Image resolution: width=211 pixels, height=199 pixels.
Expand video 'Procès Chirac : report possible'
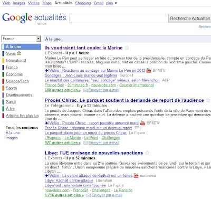point(46,123)
